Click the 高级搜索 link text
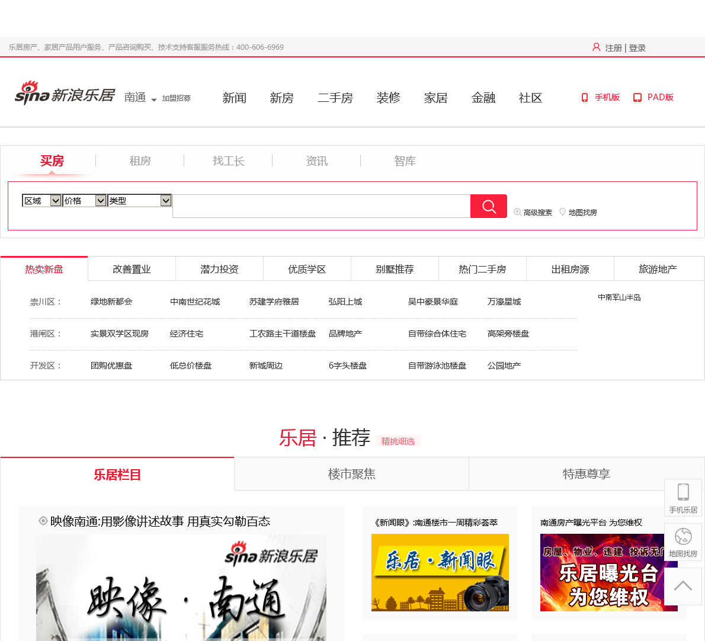Screen dimensions: 705x641 click(538, 212)
